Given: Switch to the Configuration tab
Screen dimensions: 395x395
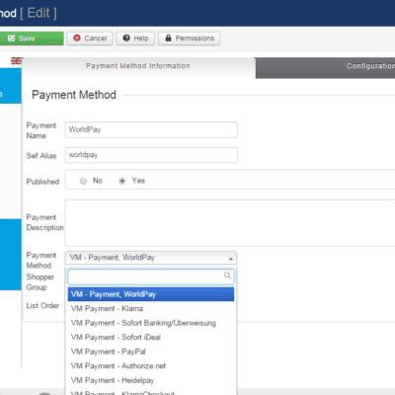Looking at the screenshot, I should click(325, 68).
